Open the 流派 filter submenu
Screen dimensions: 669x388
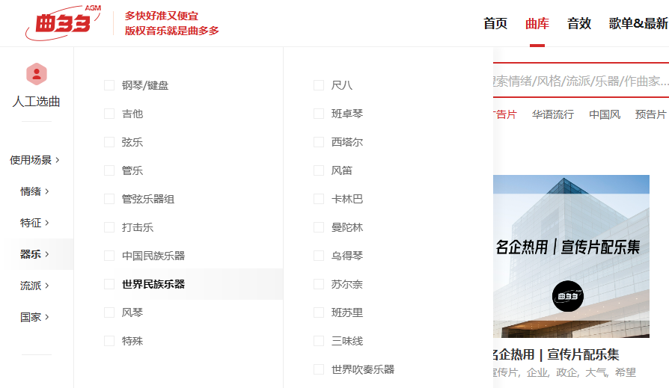tap(34, 286)
